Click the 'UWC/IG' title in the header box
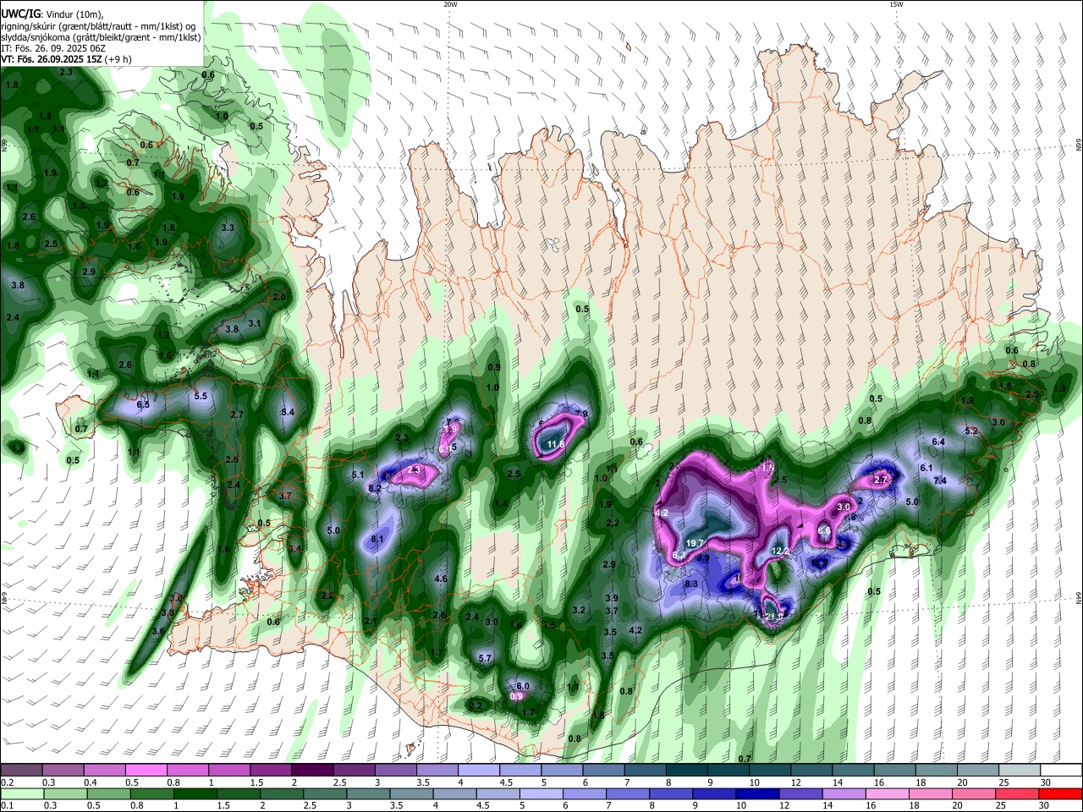Viewport: 1083px width, 812px height. pos(20,14)
